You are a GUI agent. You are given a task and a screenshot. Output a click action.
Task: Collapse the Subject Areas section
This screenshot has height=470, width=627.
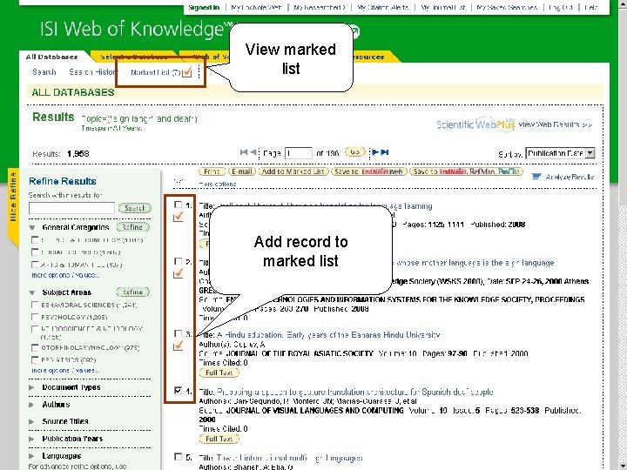[x=32, y=292]
